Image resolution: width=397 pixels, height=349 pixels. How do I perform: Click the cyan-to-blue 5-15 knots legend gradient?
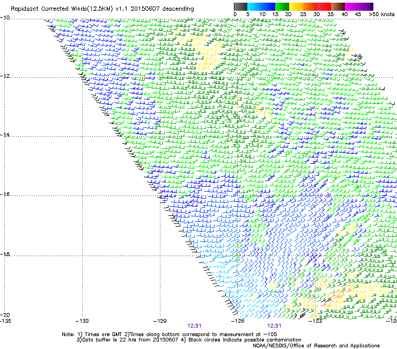tap(261, 6)
